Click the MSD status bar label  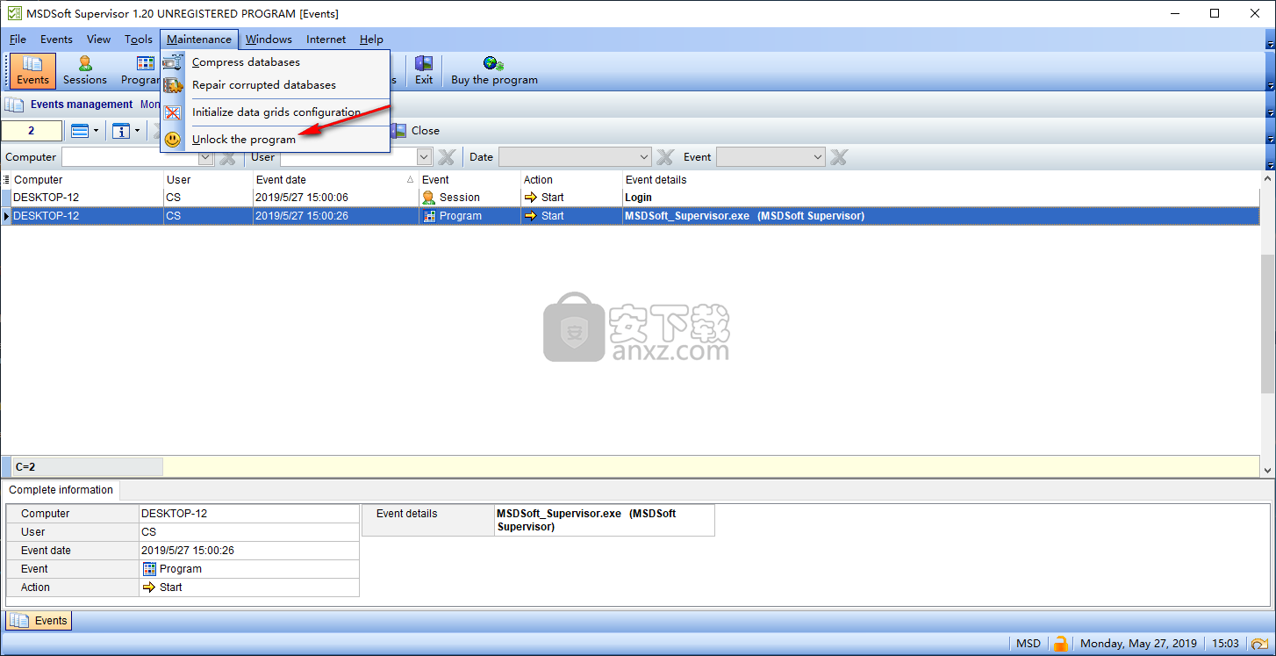1028,644
